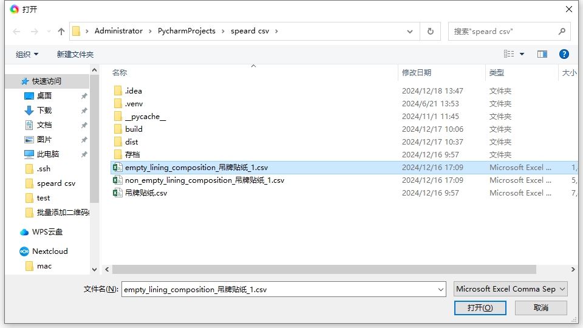
Task: Click the refresh button beside address bar
Action: [x=431, y=31]
